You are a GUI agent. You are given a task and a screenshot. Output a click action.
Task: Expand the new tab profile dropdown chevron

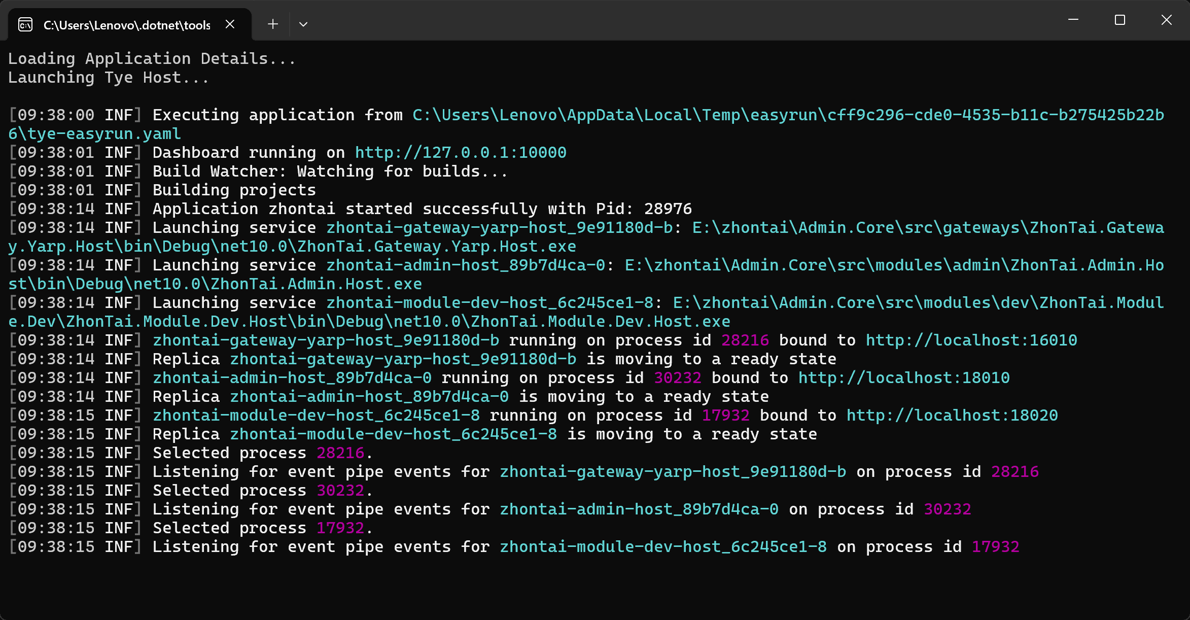pyautogui.click(x=303, y=24)
